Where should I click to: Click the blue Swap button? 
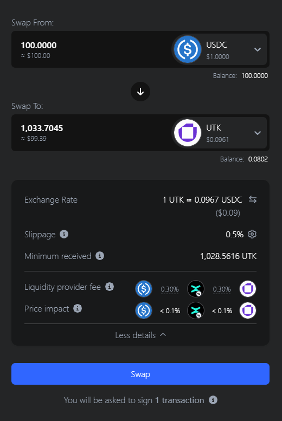140,374
